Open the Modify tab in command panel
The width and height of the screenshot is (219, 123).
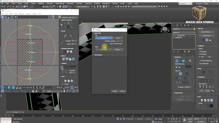tap(177, 25)
